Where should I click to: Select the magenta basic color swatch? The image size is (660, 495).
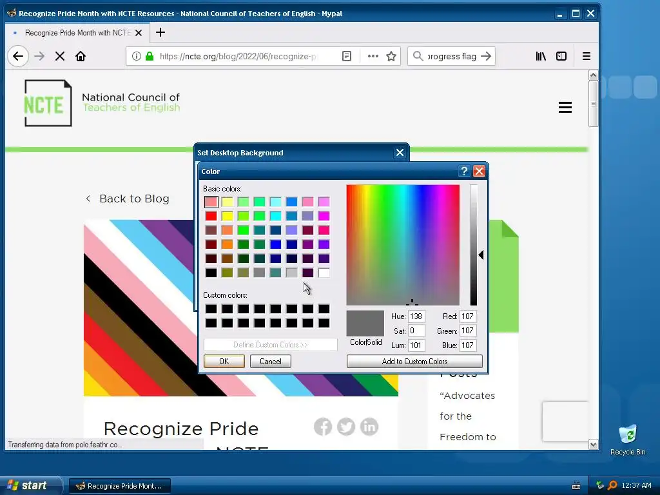(x=324, y=216)
